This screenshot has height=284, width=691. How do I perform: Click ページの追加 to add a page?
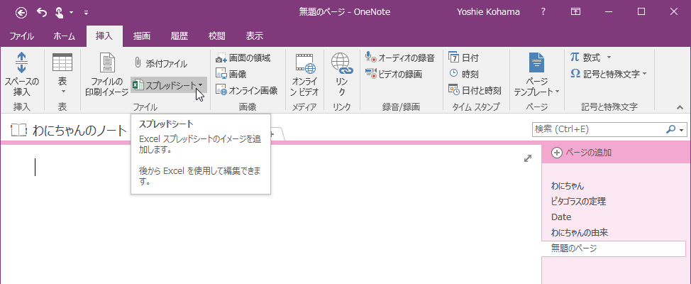pyautogui.click(x=582, y=152)
